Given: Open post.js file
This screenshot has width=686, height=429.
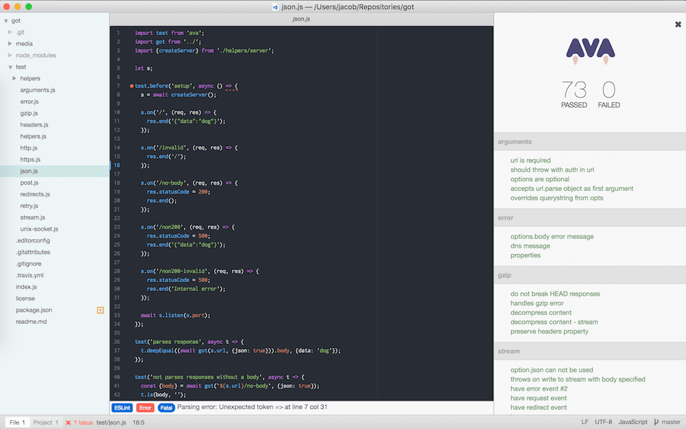Looking at the screenshot, I should click(29, 183).
